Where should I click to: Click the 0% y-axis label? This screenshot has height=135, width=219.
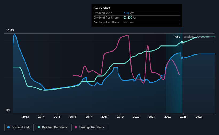tap(8, 110)
